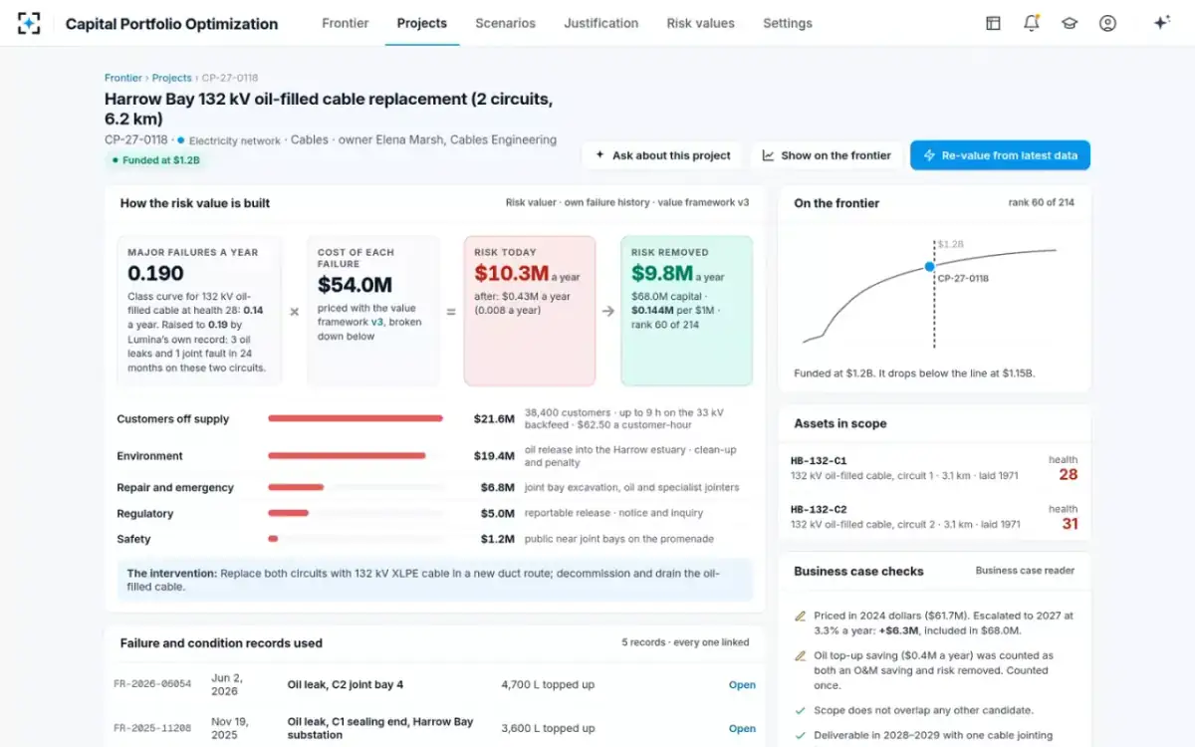This screenshot has width=1195, height=747.
Task: Click the Risk removed $9.8M card
Action: coord(686,311)
